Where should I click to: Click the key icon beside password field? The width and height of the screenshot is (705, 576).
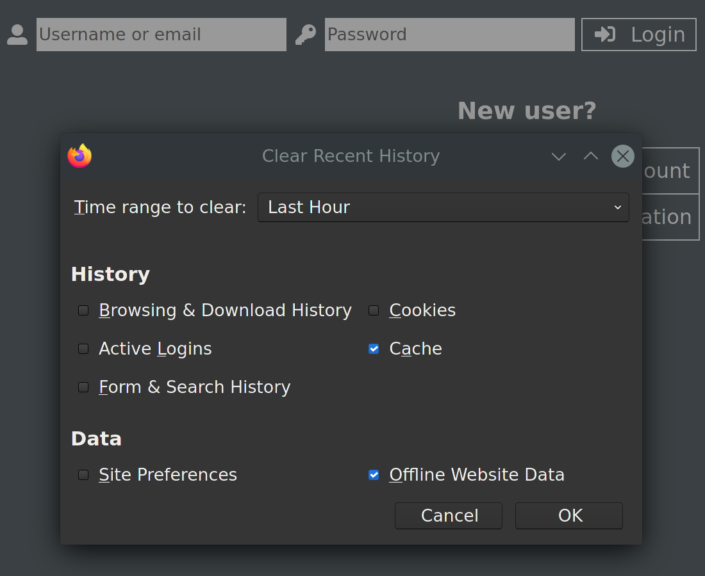coord(306,35)
